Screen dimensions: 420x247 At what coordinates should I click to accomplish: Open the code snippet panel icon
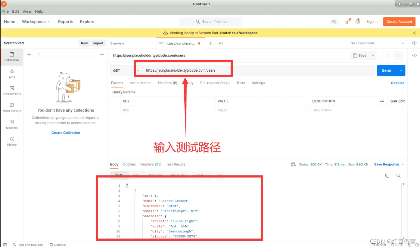click(x=414, y=55)
